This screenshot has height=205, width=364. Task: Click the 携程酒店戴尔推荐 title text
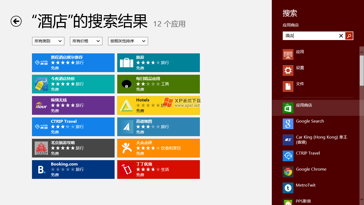point(67,57)
